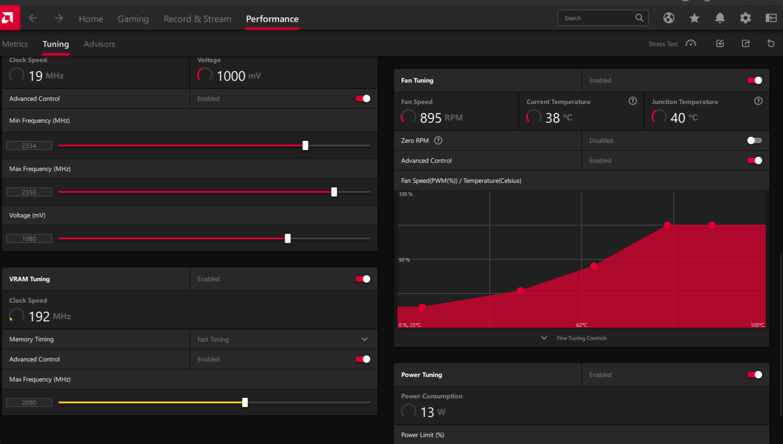
Task: Open favorites star icon
Action: 694,18
